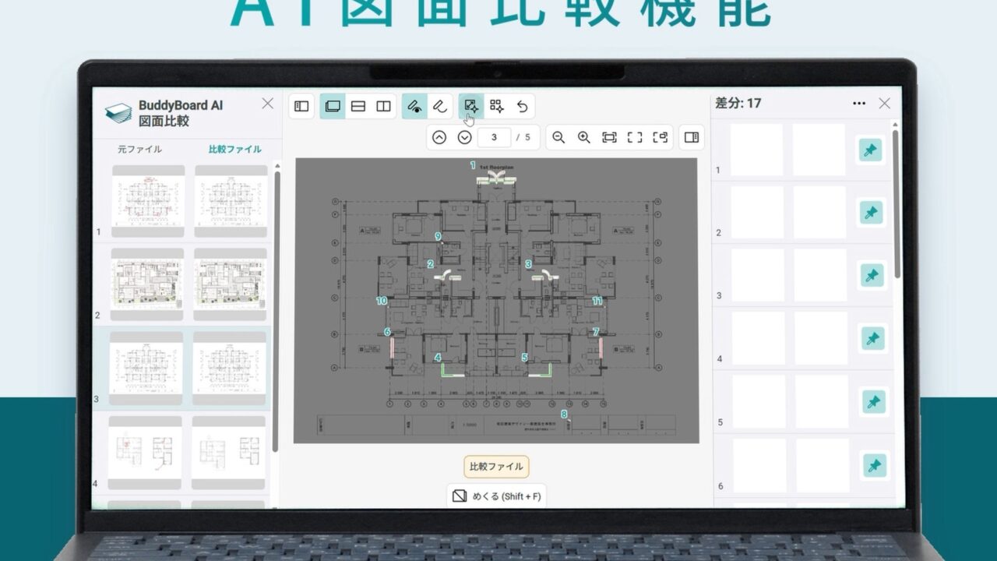Click the undo arrow icon

coord(522,106)
